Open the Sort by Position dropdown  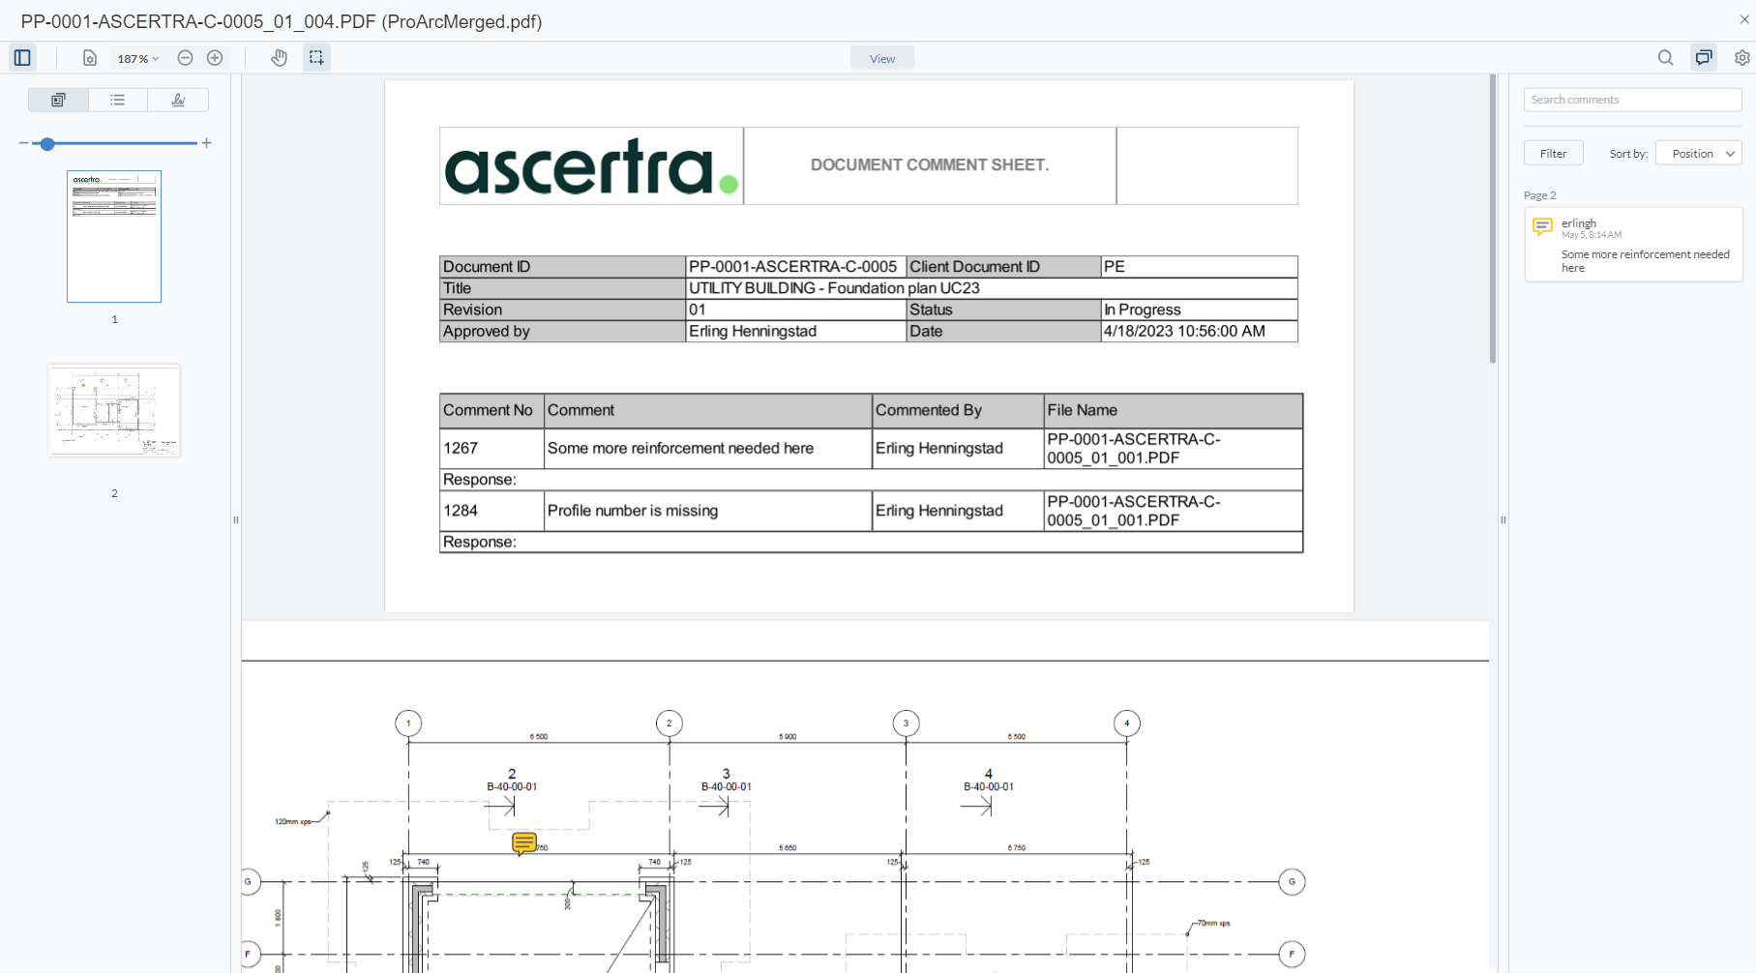point(1698,153)
